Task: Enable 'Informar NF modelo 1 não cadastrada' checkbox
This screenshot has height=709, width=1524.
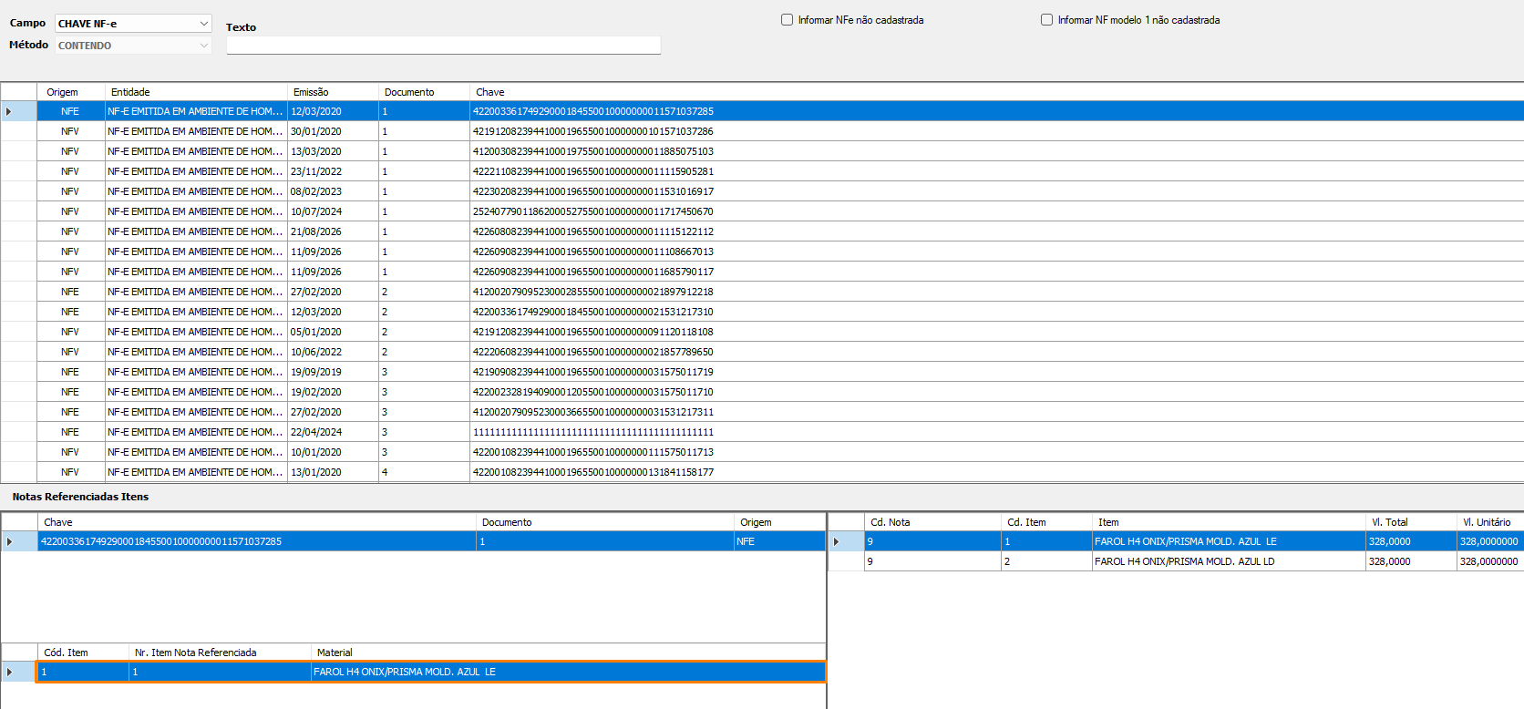Action: tap(1046, 20)
